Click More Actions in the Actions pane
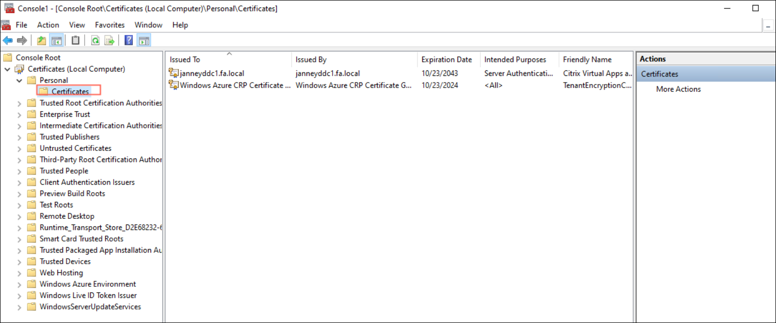Screen dimensions: 776x323 point(678,89)
